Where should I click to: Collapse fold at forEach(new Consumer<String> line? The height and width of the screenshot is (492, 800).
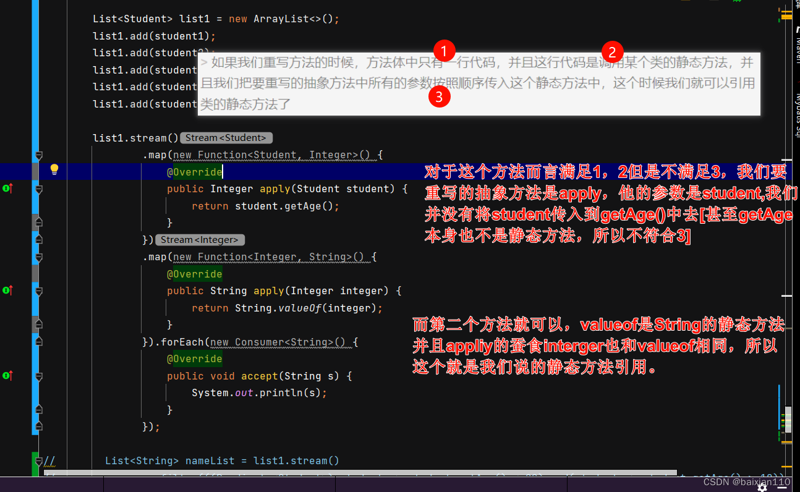click(38, 342)
